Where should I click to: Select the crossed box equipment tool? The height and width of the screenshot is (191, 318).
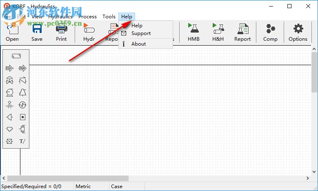tap(9, 141)
